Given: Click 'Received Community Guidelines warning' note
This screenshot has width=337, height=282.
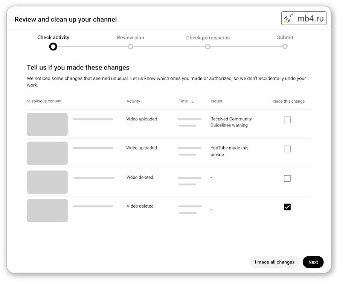Looking at the screenshot, I should click(x=231, y=122).
